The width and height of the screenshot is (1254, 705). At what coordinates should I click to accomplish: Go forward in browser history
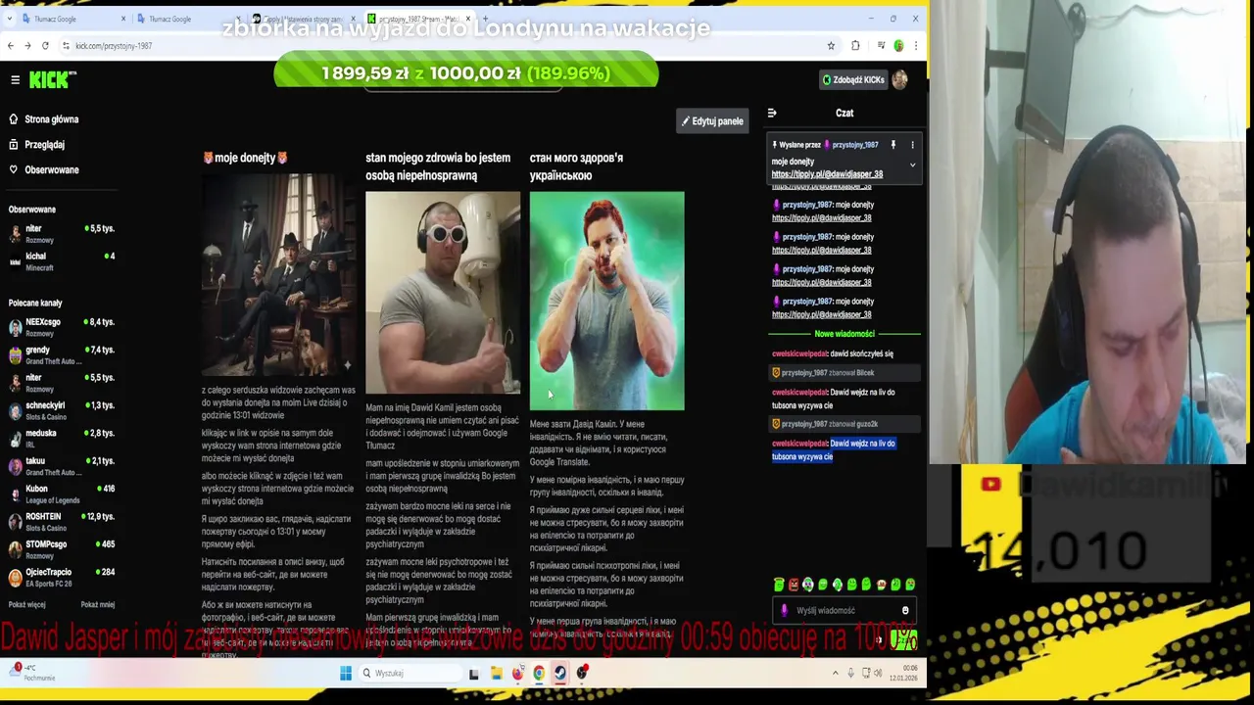point(27,45)
